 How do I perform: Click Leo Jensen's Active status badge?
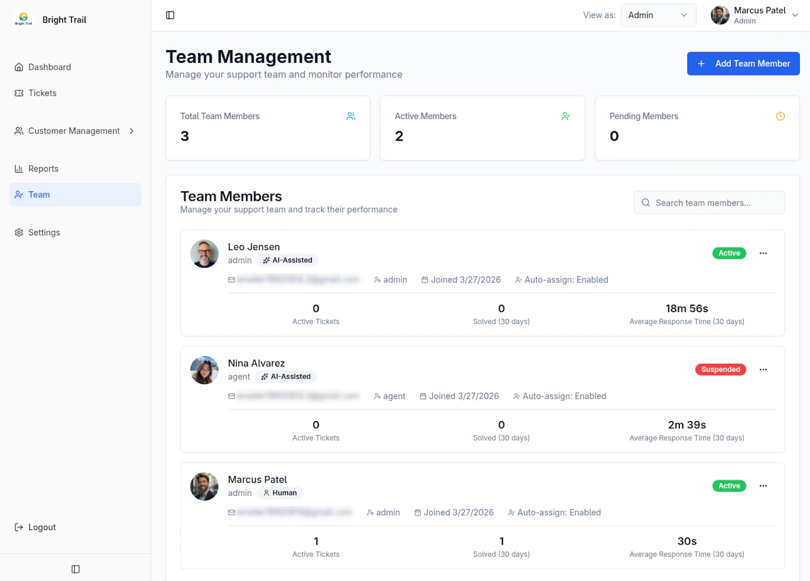click(x=729, y=253)
